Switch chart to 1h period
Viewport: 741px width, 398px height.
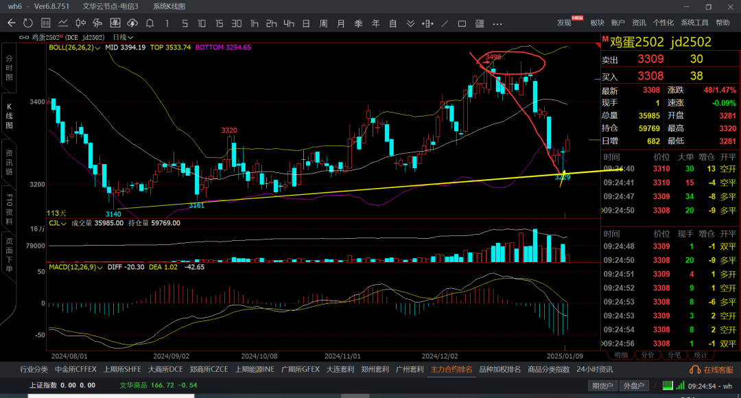254,23
